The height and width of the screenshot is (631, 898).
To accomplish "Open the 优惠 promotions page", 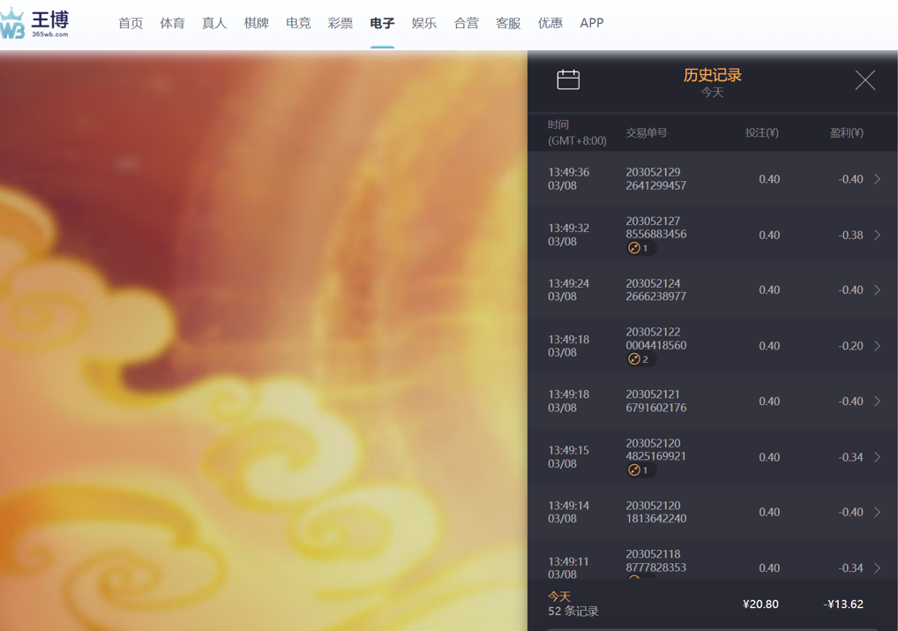I will pos(550,23).
